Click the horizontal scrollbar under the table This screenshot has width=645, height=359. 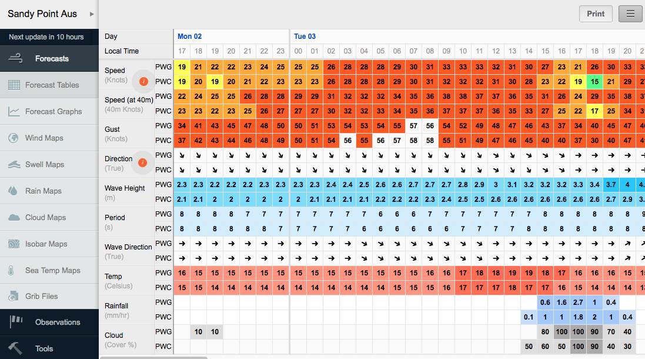[x=154, y=357]
